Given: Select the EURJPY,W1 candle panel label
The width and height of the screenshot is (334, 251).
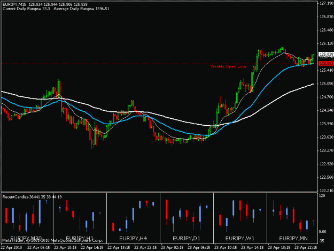Looking at the screenshot, I should point(240,238).
